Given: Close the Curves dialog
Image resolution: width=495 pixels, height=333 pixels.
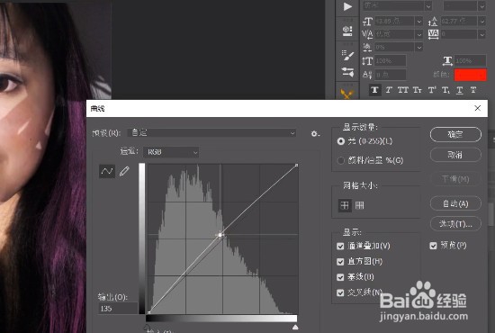Looking at the screenshot, I should pos(477,108).
